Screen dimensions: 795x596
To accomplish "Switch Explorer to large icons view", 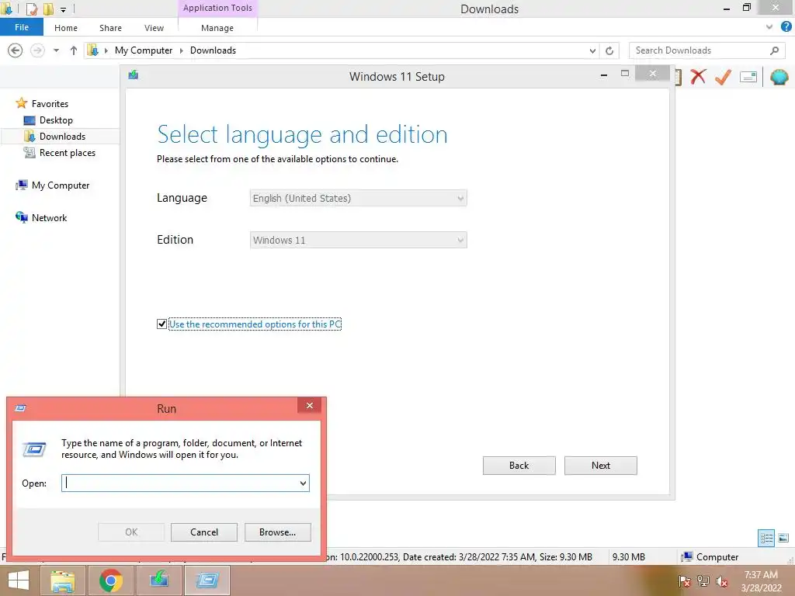I will (783, 538).
